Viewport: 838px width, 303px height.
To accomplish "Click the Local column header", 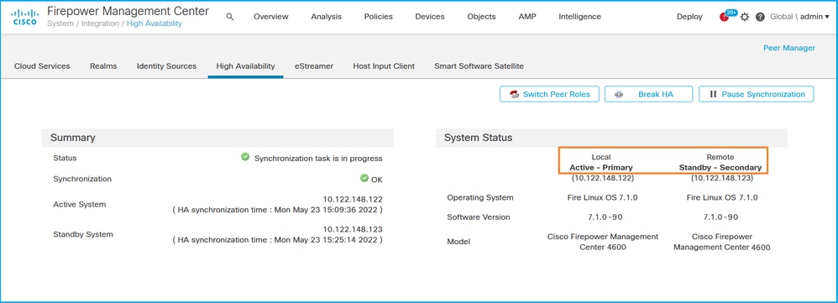I will 601,157.
